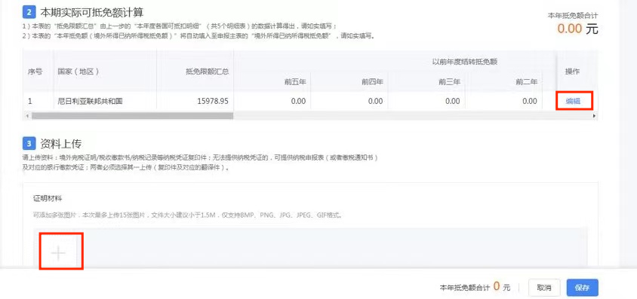
Task: Click the table's horizontal scrollbar thumb
Action: tap(132, 116)
